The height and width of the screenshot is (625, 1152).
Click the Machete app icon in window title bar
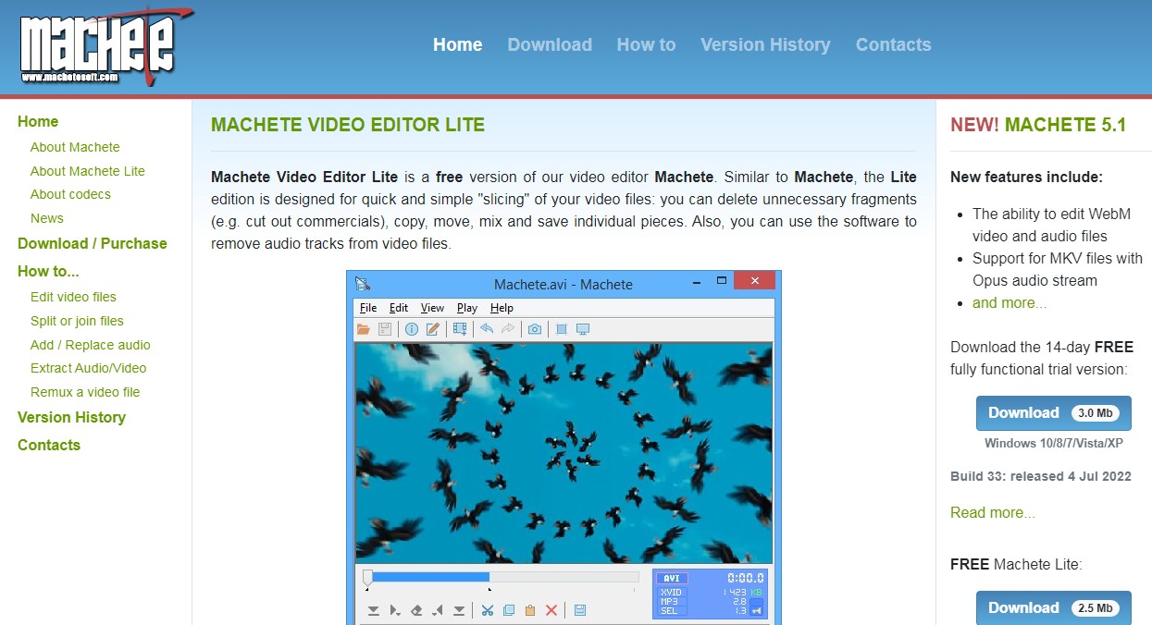[364, 284]
